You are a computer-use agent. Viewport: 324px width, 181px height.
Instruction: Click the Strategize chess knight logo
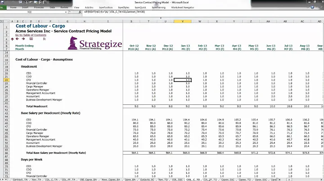72,43
